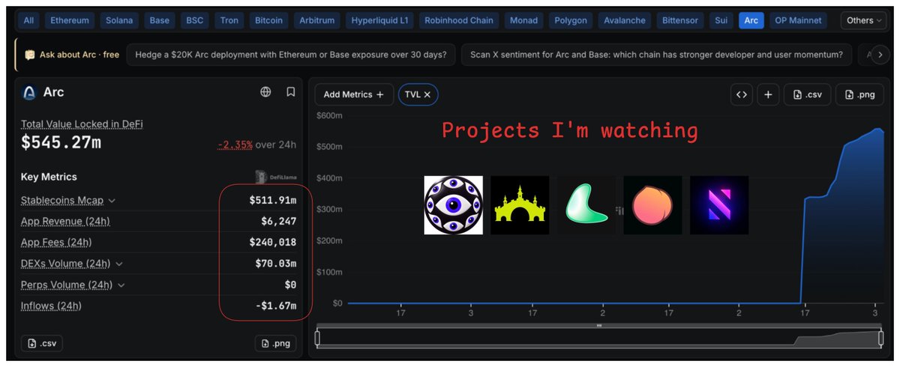The image size is (900, 367).
Task: Choose the Hedge a $20K Arc deployment prompt
Action: [291, 55]
